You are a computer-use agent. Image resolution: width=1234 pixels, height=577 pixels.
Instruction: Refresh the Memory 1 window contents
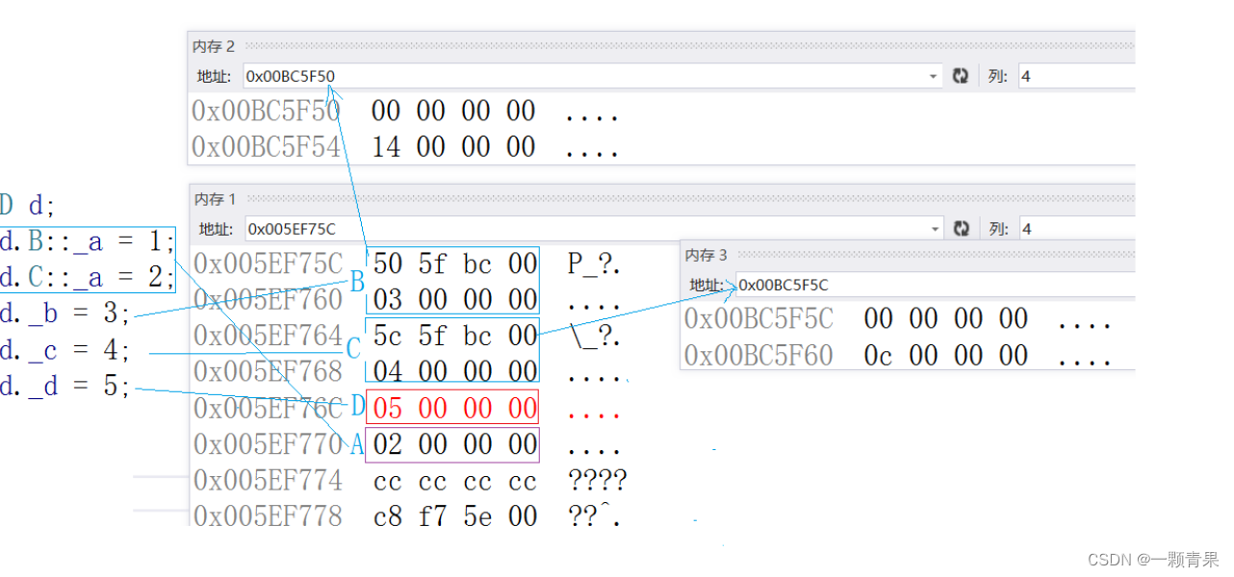point(961,229)
